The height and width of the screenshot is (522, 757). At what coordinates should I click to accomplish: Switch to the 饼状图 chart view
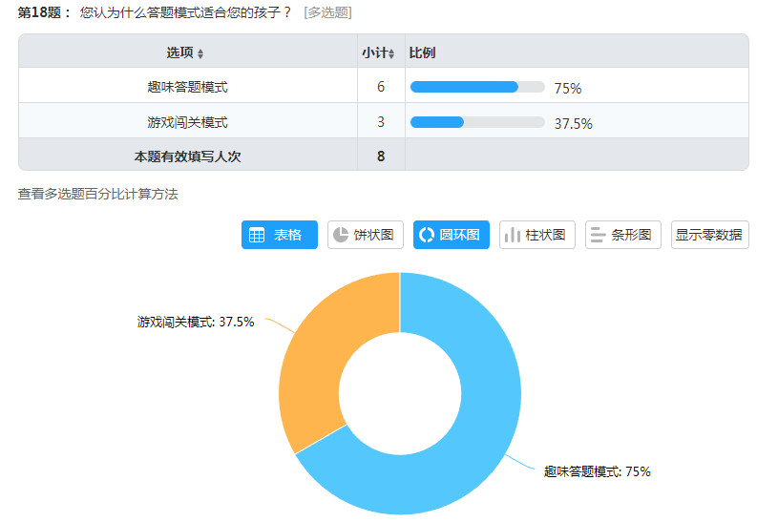point(366,235)
